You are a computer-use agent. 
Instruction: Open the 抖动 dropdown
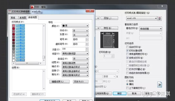click(80, 31)
